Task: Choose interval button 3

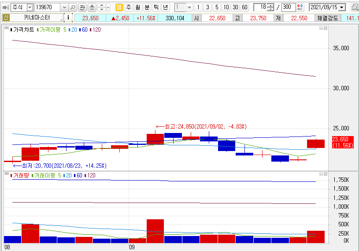Action: (207, 7)
